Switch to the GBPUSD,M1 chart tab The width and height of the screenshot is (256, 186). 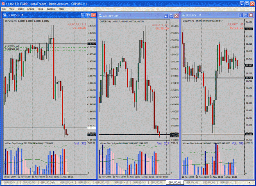point(157,182)
